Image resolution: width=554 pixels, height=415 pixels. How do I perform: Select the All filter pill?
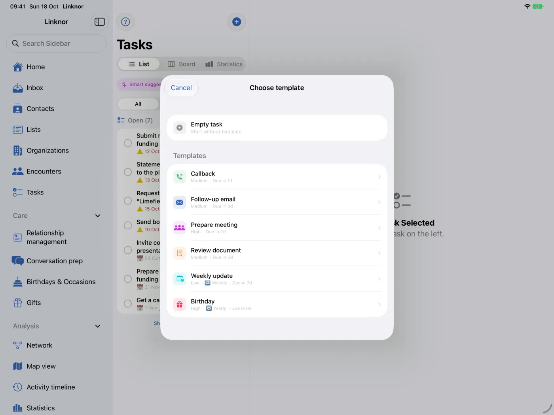point(138,104)
